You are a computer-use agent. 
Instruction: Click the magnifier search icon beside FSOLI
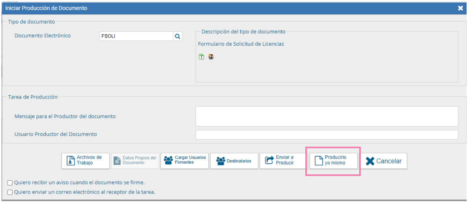coord(177,37)
